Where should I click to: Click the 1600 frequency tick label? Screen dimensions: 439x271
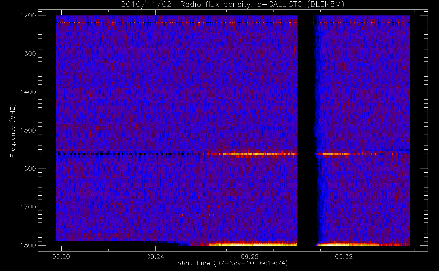(x=28, y=169)
